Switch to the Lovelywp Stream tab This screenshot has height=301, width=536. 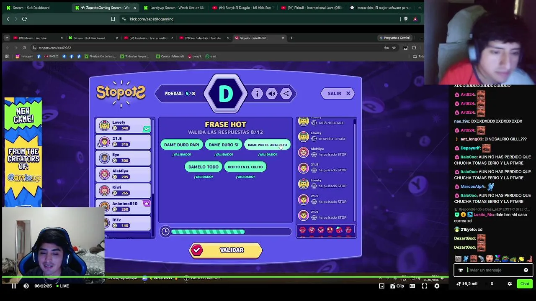pos(174,8)
